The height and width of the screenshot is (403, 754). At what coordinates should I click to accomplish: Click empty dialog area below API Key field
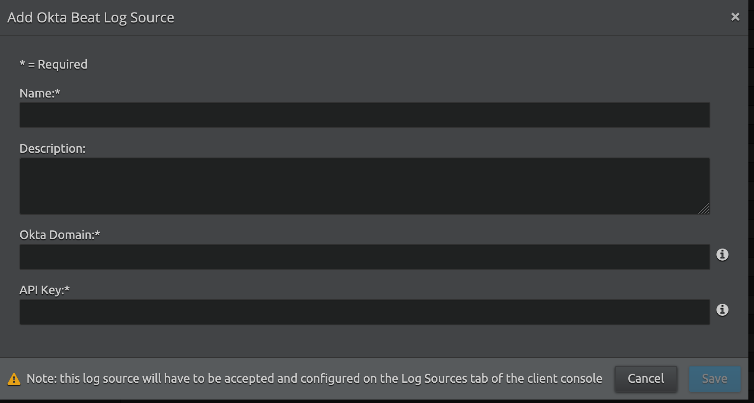coord(364,342)
